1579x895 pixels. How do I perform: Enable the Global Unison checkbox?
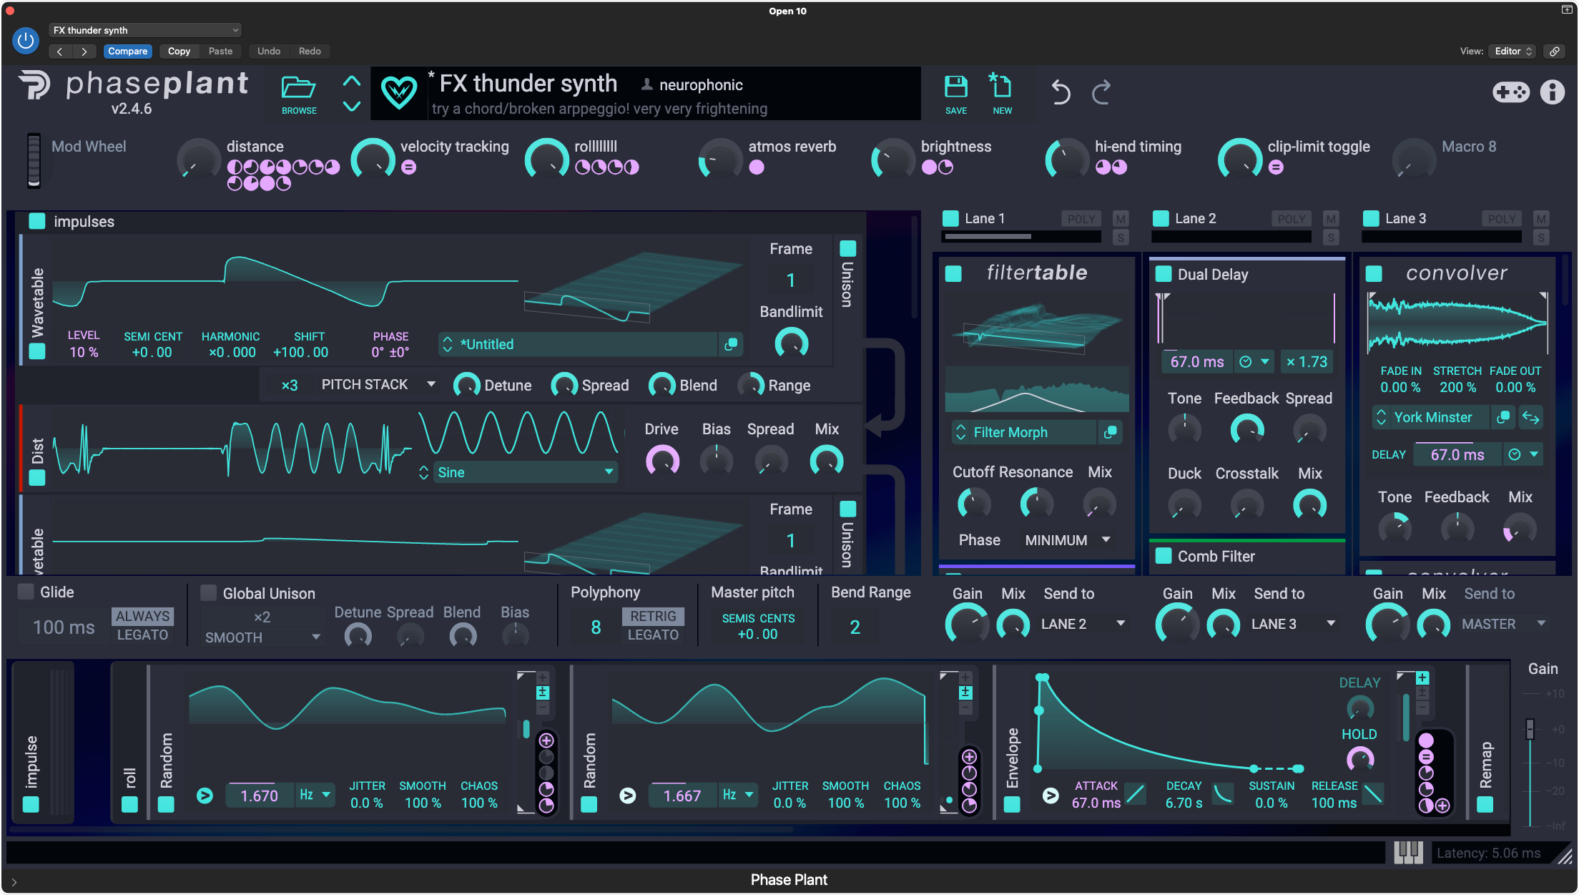tap(209, 593)
